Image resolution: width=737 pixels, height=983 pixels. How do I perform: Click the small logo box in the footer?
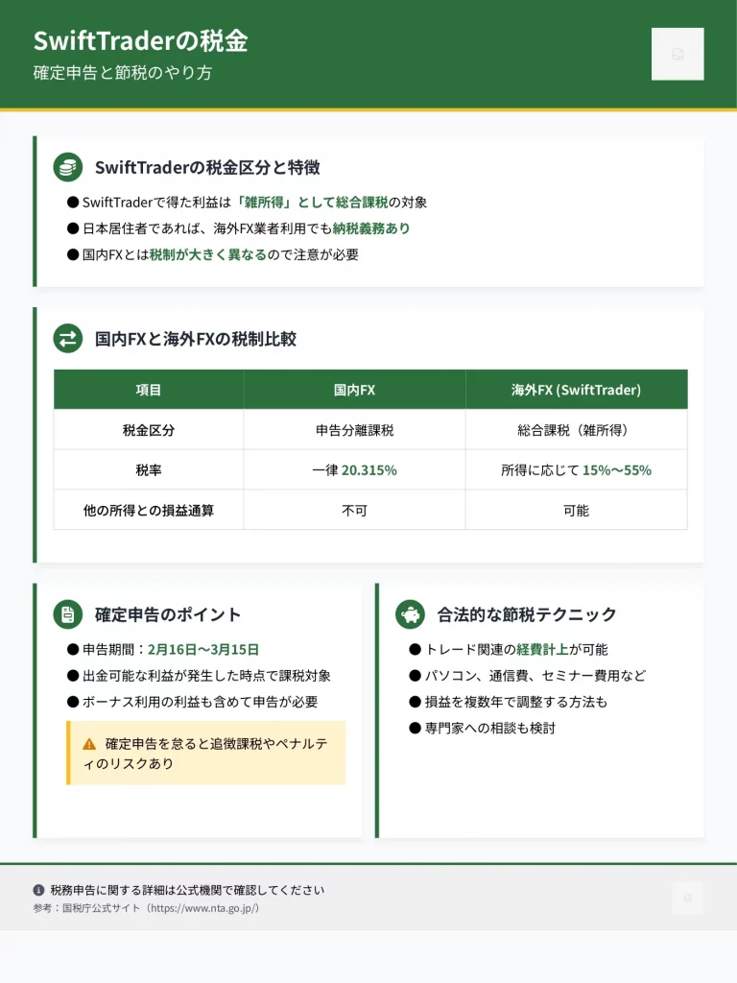click(687, 898)
